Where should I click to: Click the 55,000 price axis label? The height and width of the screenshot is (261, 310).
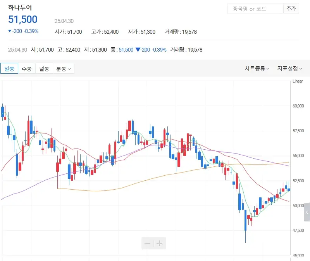point(298,156)
